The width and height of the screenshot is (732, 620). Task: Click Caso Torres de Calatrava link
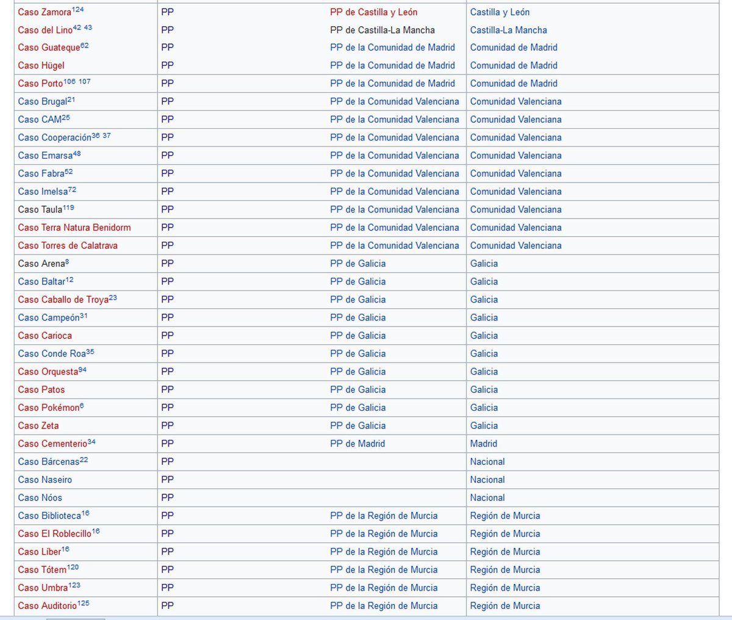[68, 246]
